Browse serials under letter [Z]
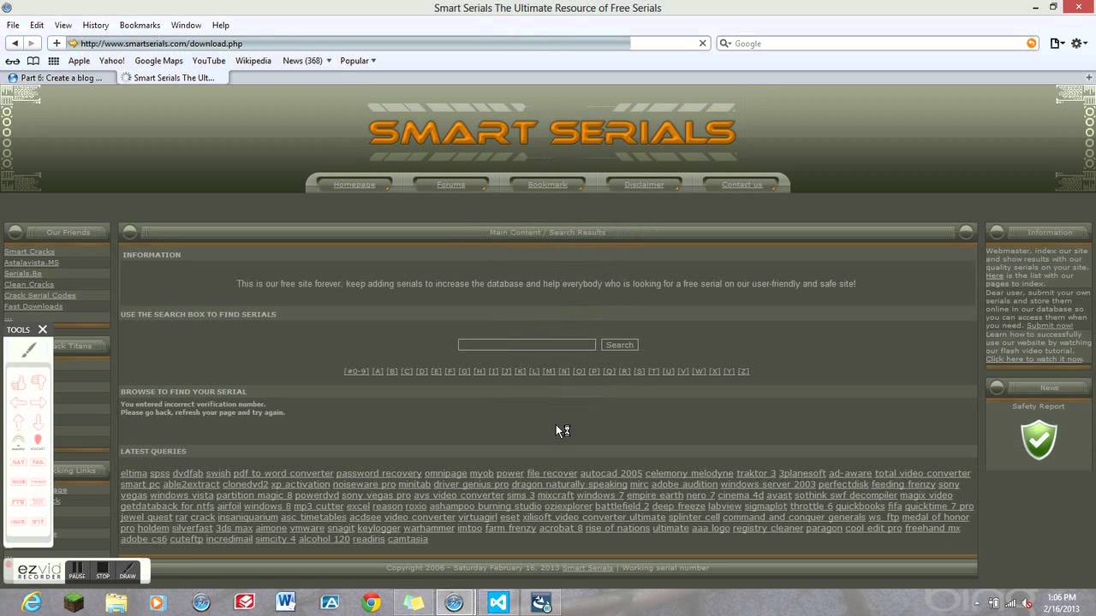Viewport: 1096px width, 616px height. click(743, 371)
